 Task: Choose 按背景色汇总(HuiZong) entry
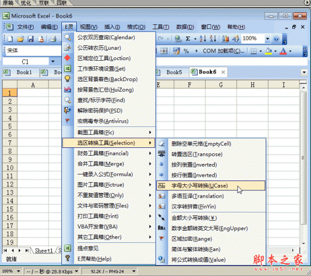109,90
